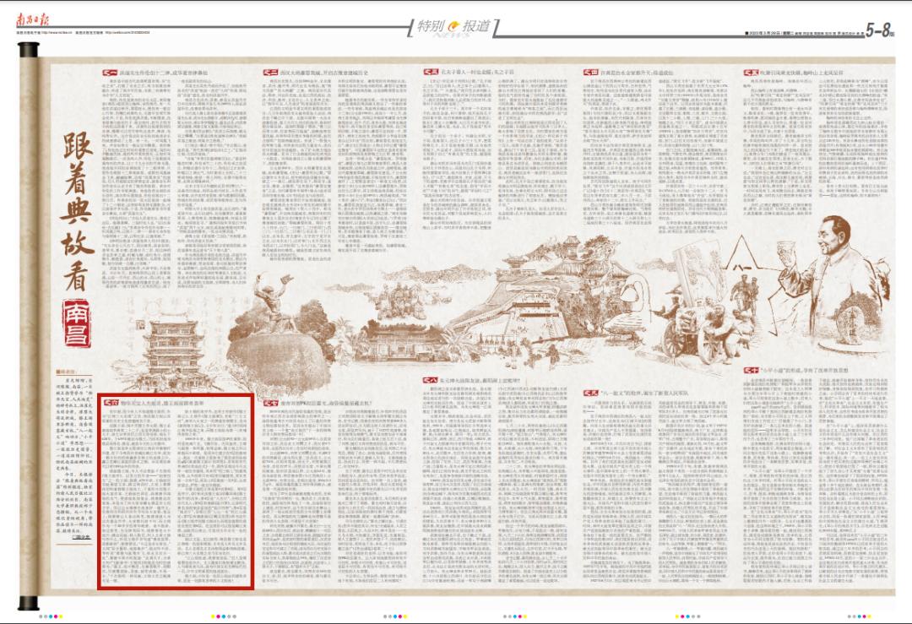The width and height of the screenshot is (912, 624).
Task: Click the 特别报道 section header
Action: [453, 27]
